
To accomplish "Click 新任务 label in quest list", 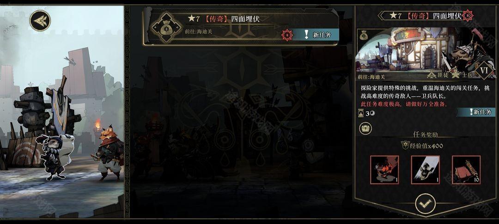I will (x=322, y=35).
